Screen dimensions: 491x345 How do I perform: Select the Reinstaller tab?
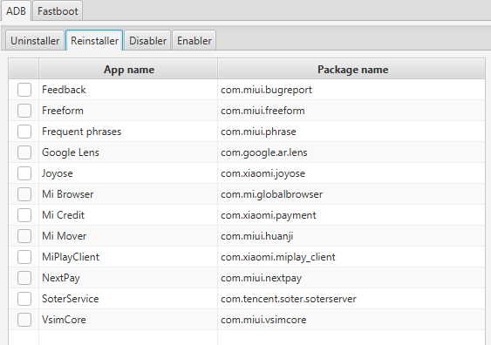[x=94, y=41]
